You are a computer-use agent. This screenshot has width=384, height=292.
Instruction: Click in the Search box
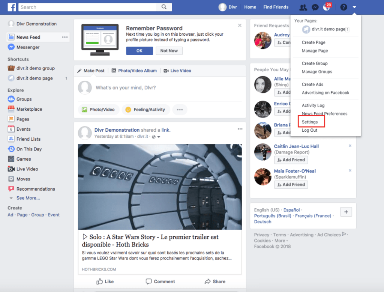click(x=88, y=7)
